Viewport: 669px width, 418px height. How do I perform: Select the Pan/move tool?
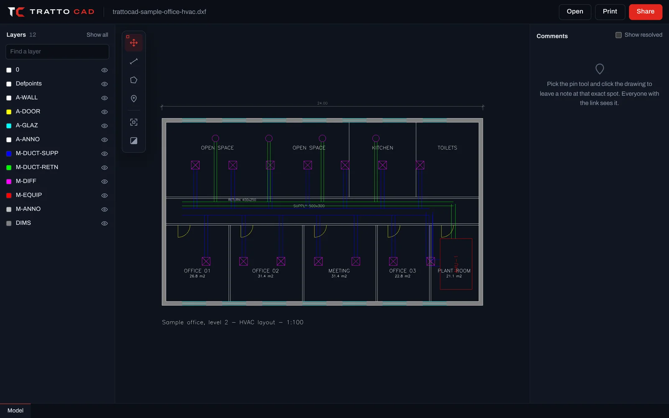pyautogui.click(x=134, y=43)
